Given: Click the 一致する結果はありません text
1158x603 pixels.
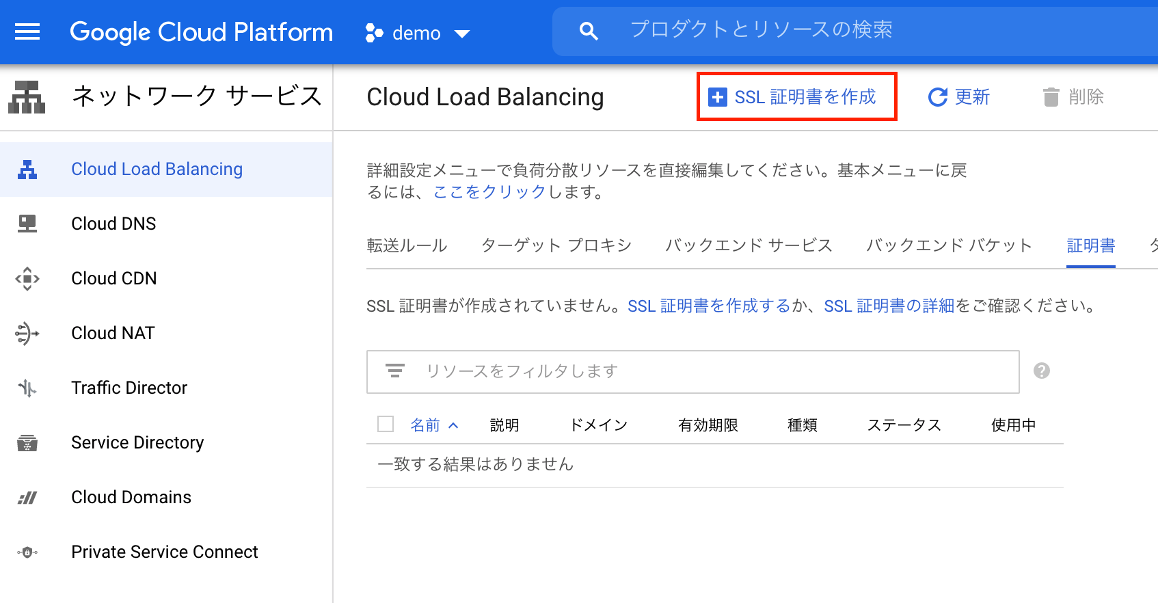Looking at the screenshot, I should [476, 464].
